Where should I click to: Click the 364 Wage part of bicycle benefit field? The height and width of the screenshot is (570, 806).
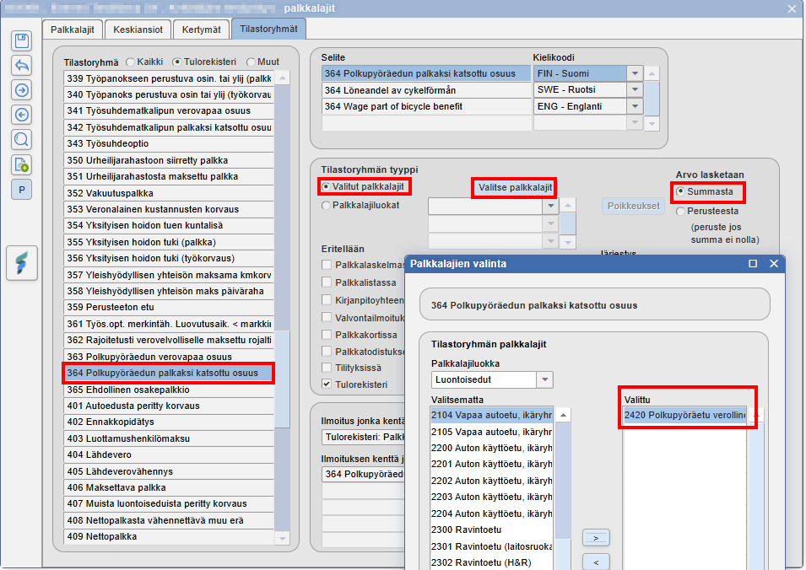426,106
